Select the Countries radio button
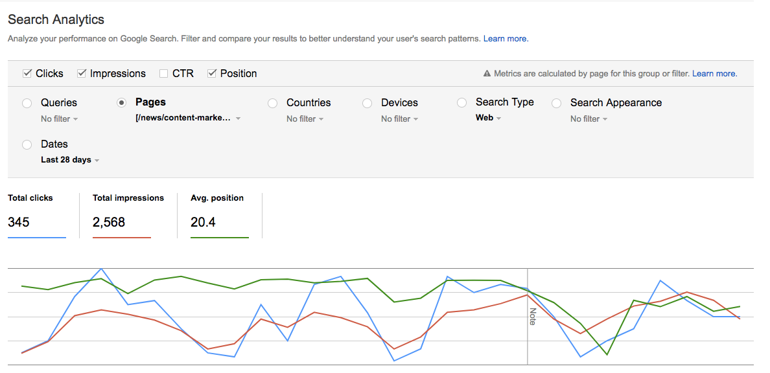The height and width of the screenshot is (373, 770). [x=273, y=103]
